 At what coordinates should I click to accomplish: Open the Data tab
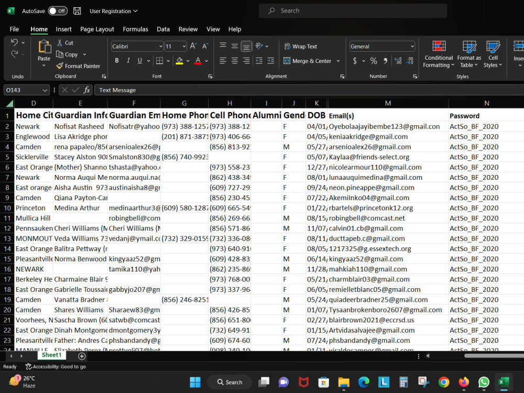pyautogui.click(x=163, y=29)
